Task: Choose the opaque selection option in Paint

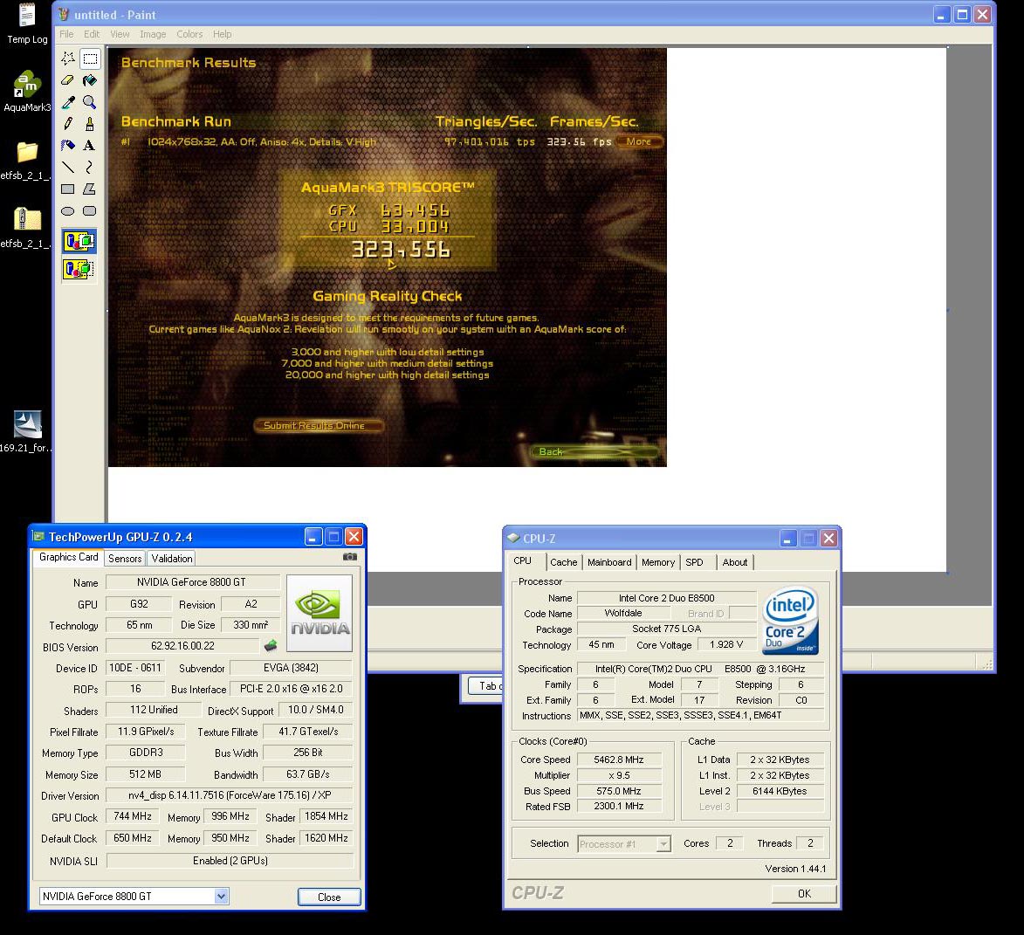Action: [79, 242]
